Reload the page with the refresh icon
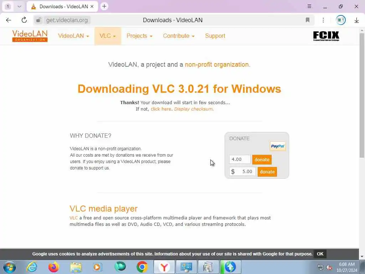The image size is (365, 274). [x=24, y=20]
